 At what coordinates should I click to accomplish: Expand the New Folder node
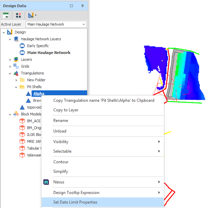click(16, 80)
